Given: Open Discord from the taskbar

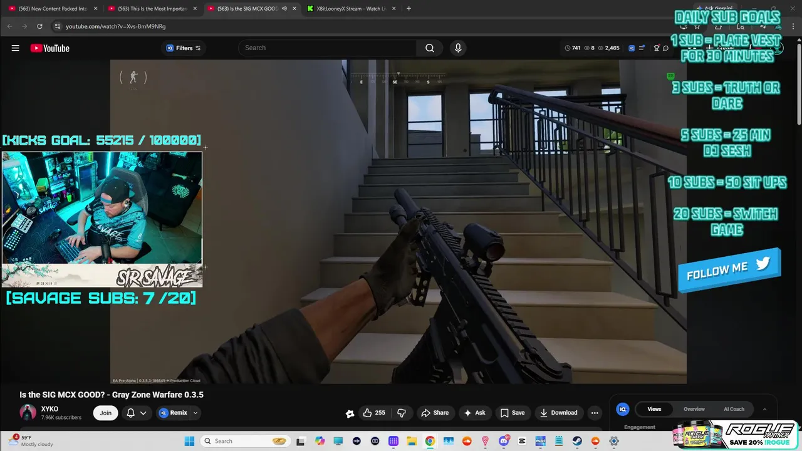Looking at the screenshot, I should (504, 441).
